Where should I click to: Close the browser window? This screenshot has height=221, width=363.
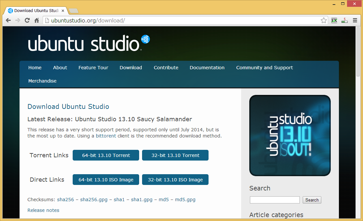(354, 4)
